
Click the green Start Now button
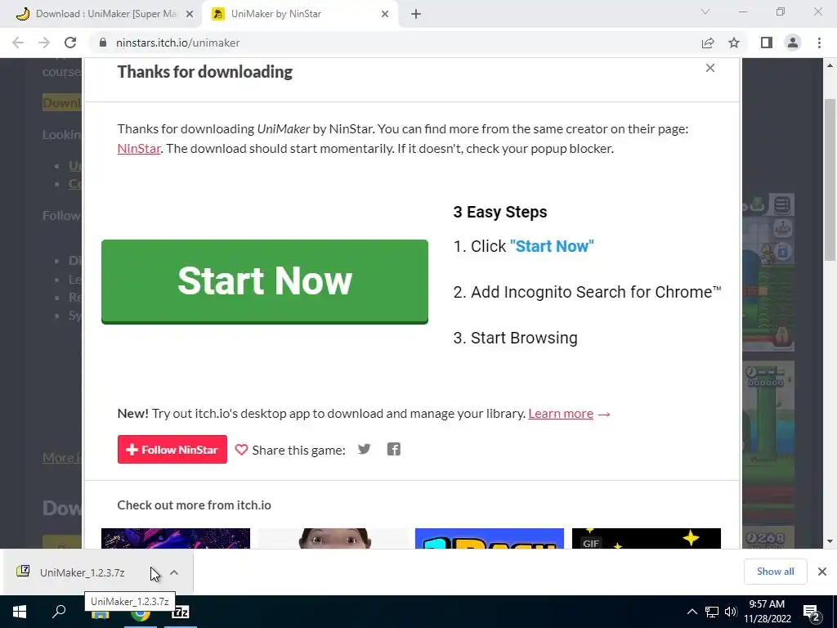pyautogui.click(x=265, y=281)
